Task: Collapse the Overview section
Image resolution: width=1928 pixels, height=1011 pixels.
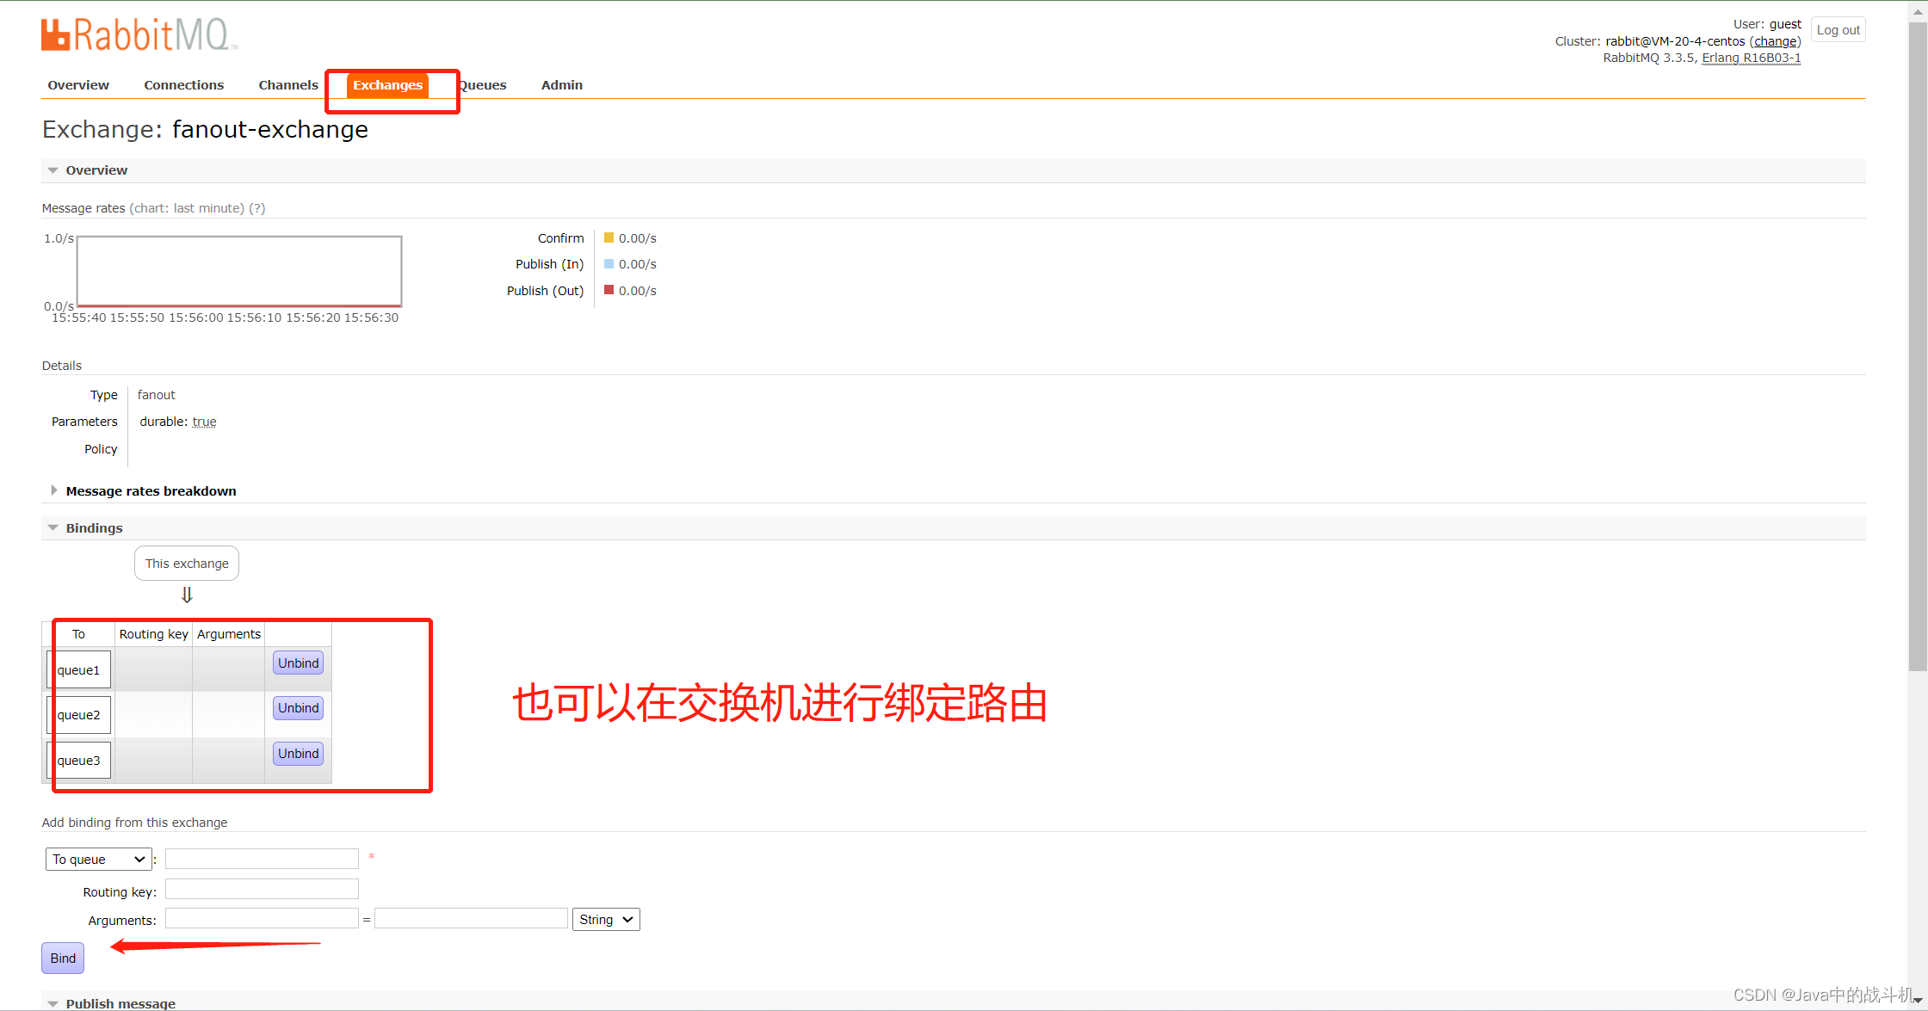Action: 96,170
